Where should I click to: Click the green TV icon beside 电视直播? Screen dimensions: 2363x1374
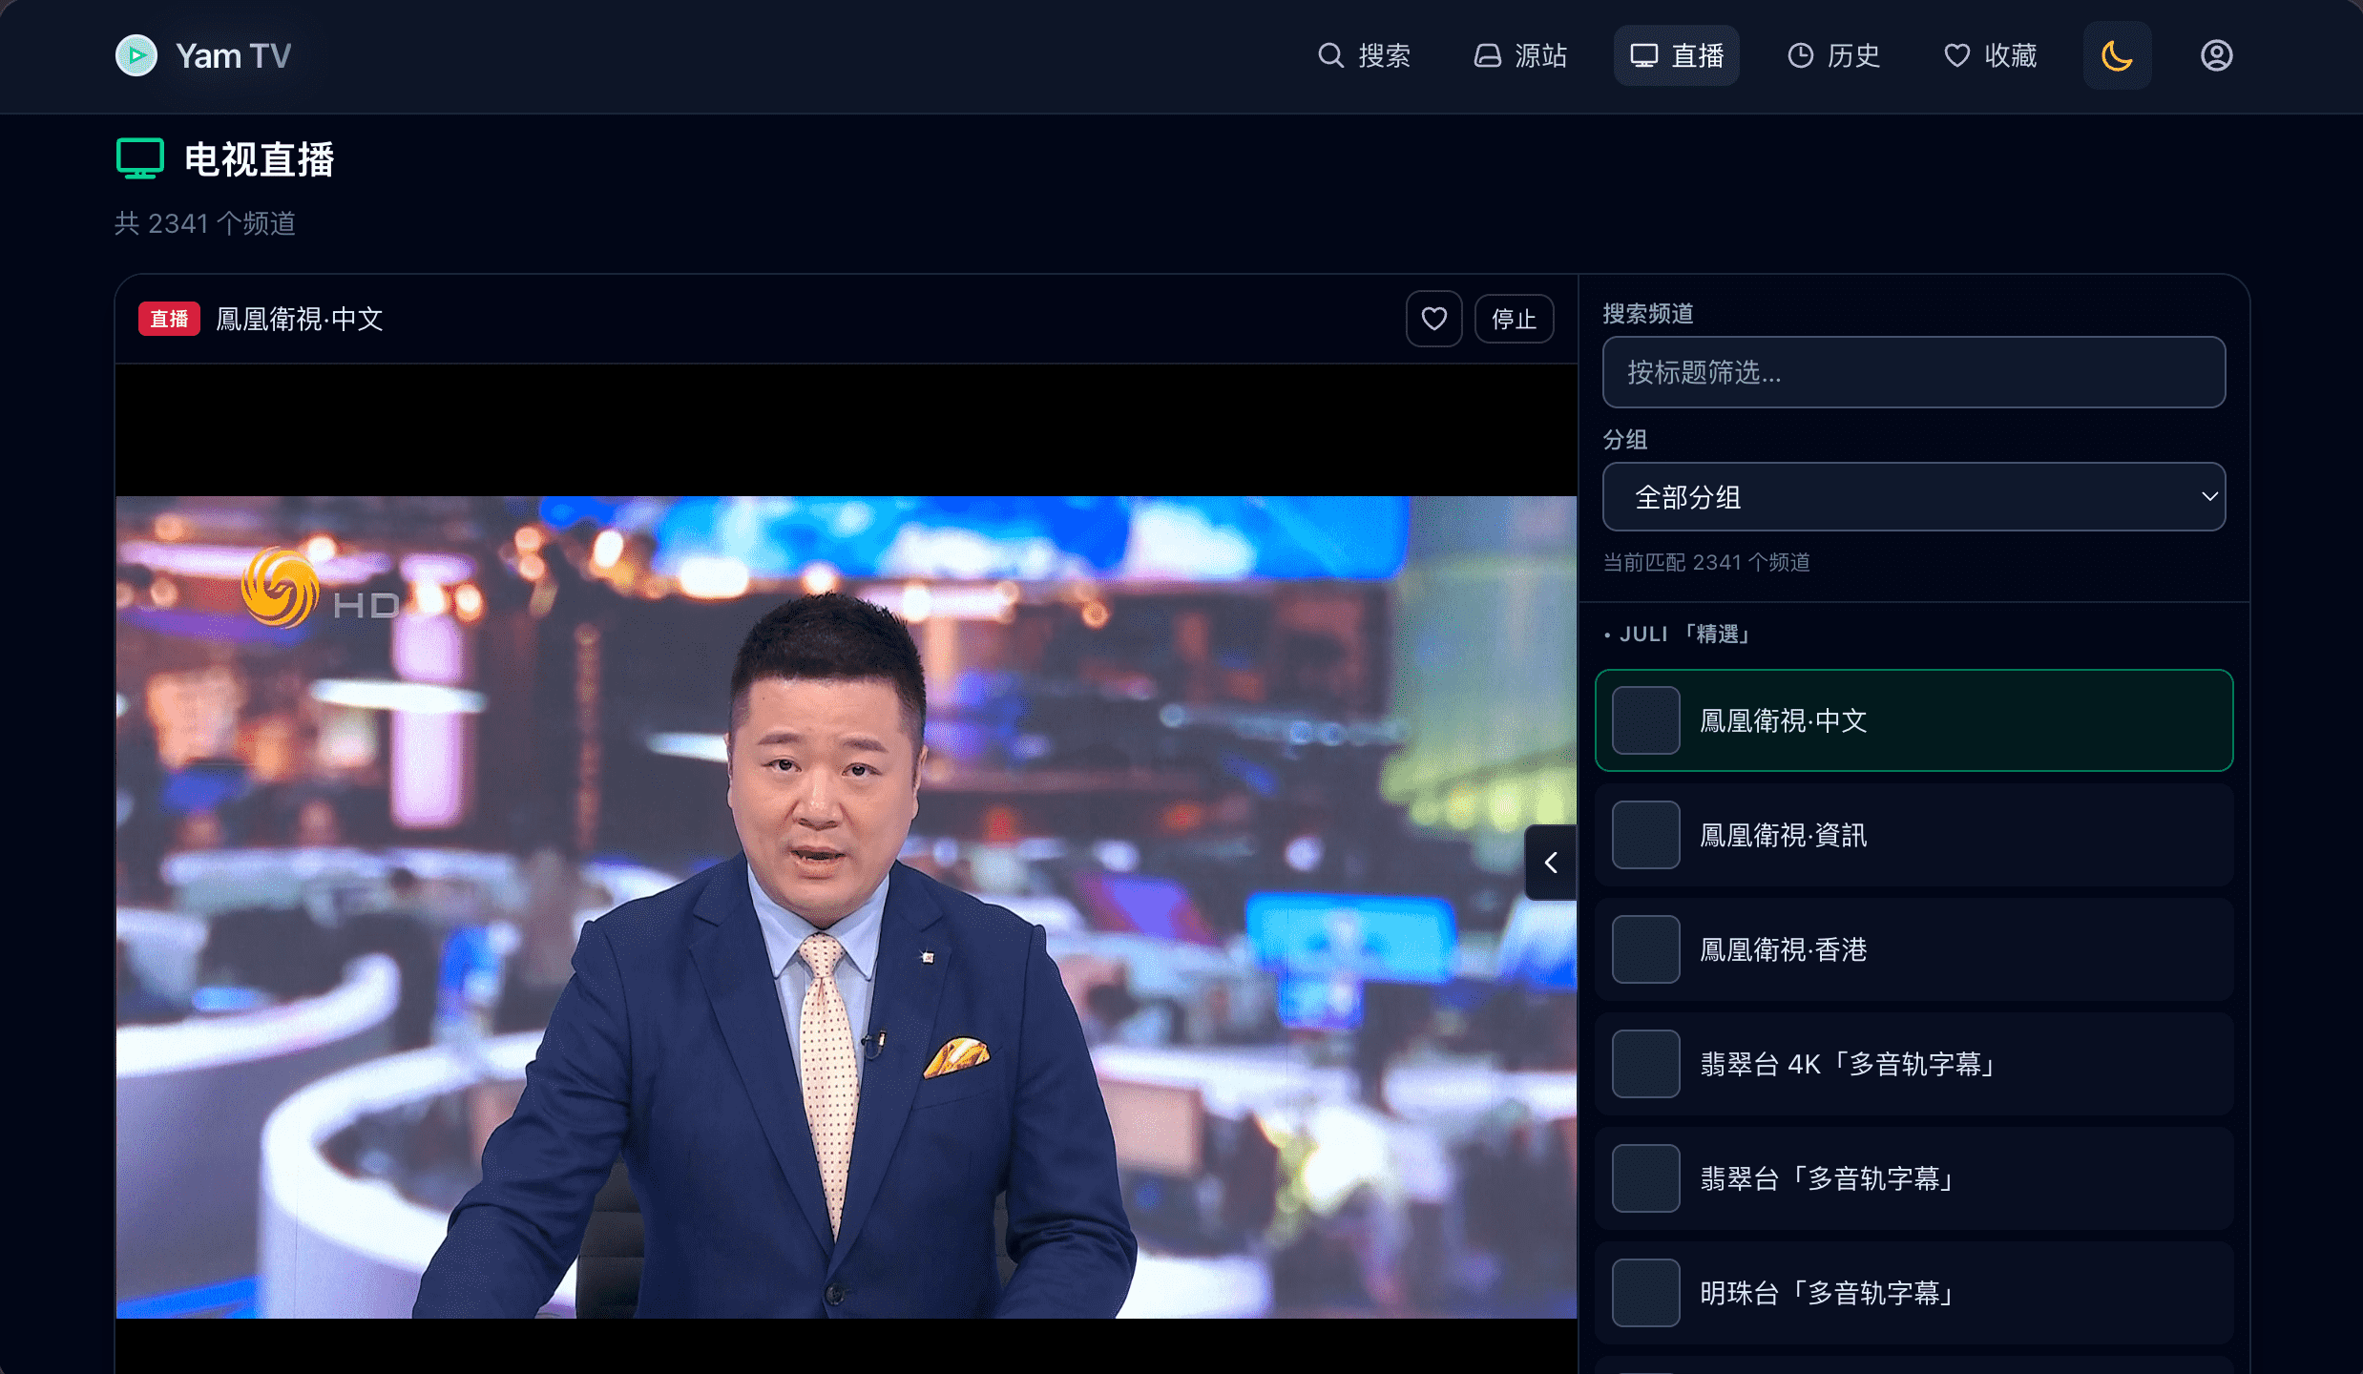coord(140,158)
